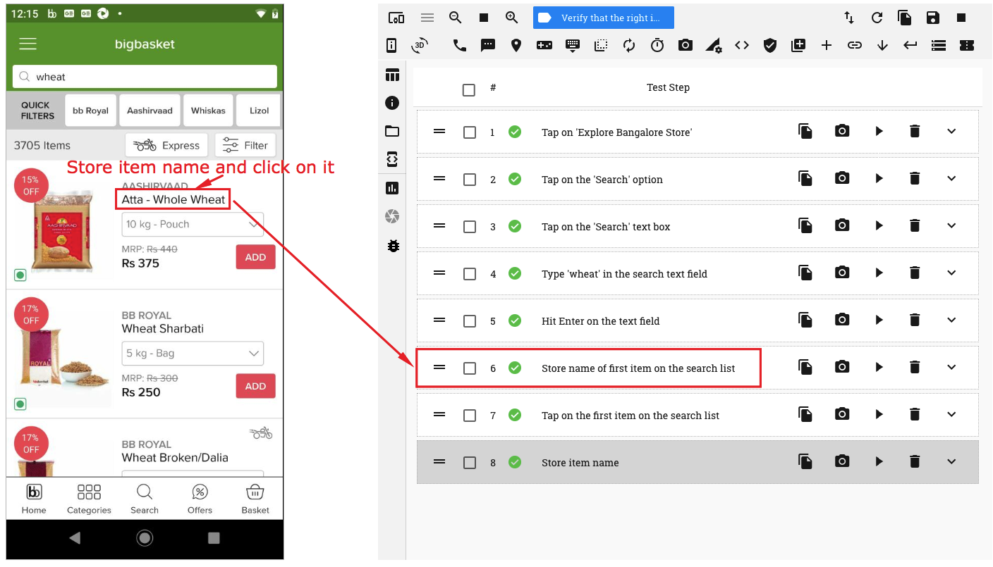Image resolution: width=993 pixels, height=567 pixels.
Task: Open the Filter button in bigbasket
Action: (x=245, y=146)
